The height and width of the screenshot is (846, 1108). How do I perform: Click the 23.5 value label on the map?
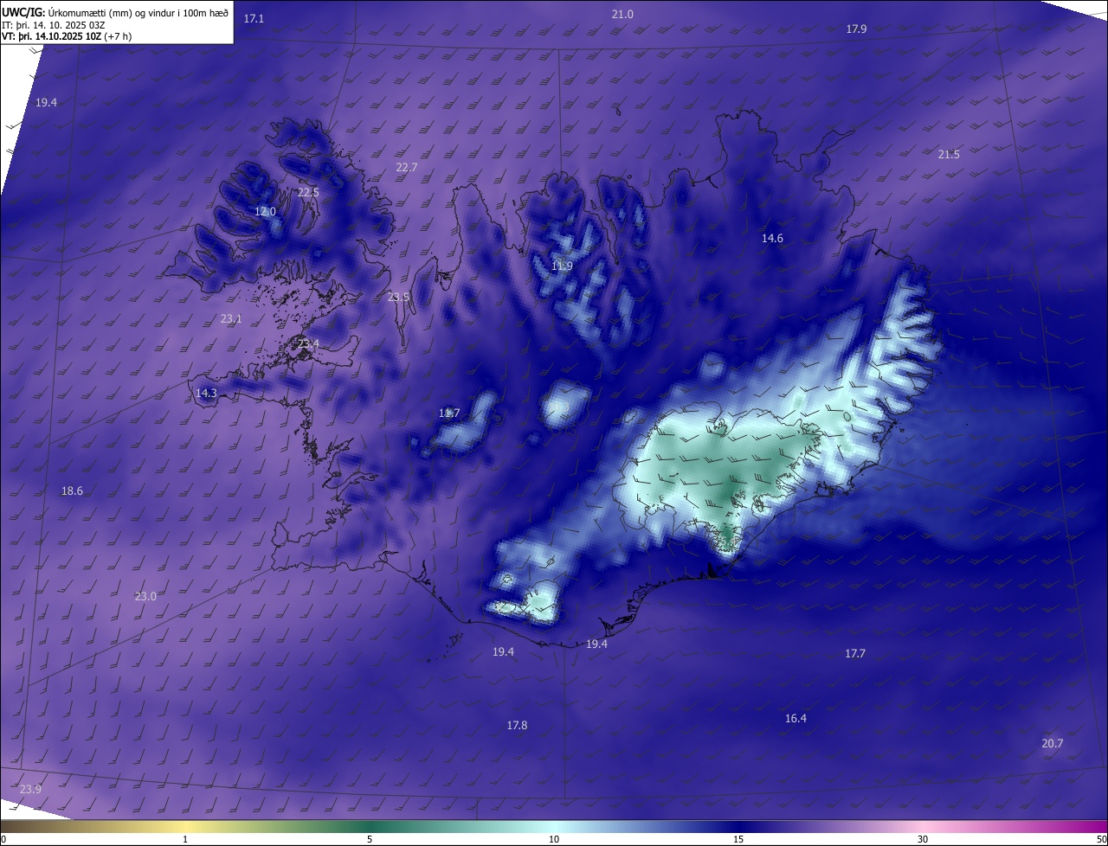[x=398, y=297]
